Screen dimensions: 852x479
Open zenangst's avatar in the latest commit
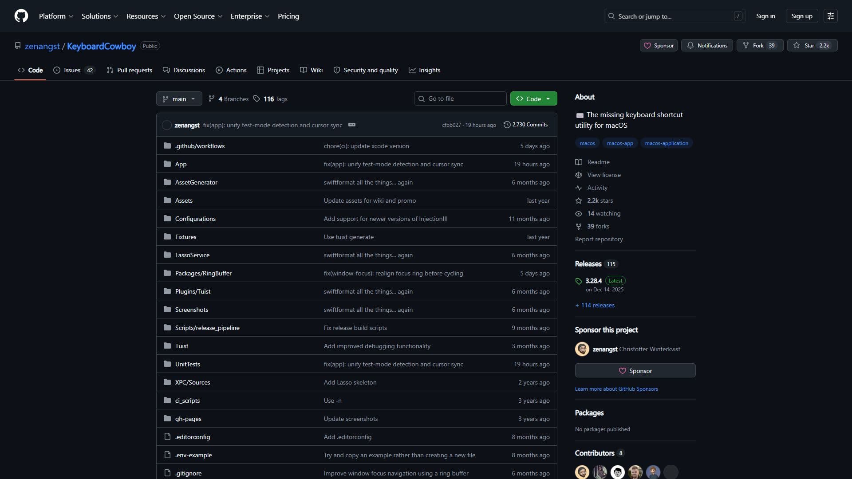click(167, 125)
